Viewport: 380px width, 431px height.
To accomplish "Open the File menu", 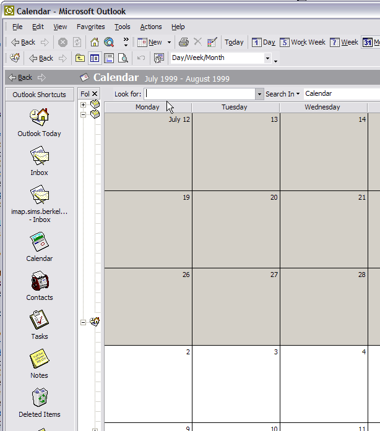I will pyautogui.click(x=17, y=27).
